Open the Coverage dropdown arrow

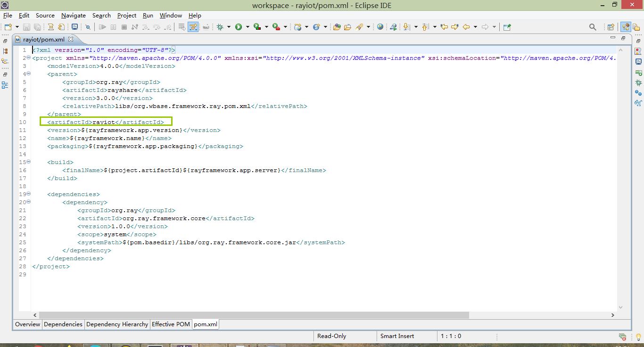pyautogui.click(x=266, y=27)
